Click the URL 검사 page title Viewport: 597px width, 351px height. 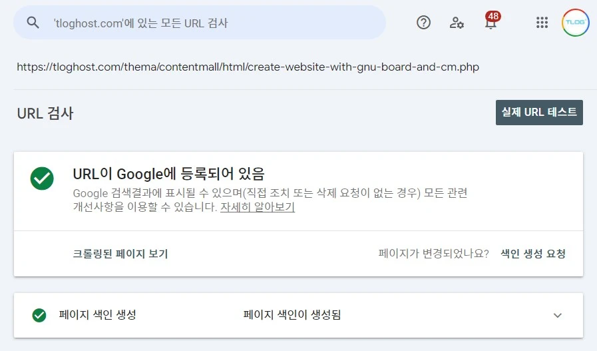tap(45, 113)
